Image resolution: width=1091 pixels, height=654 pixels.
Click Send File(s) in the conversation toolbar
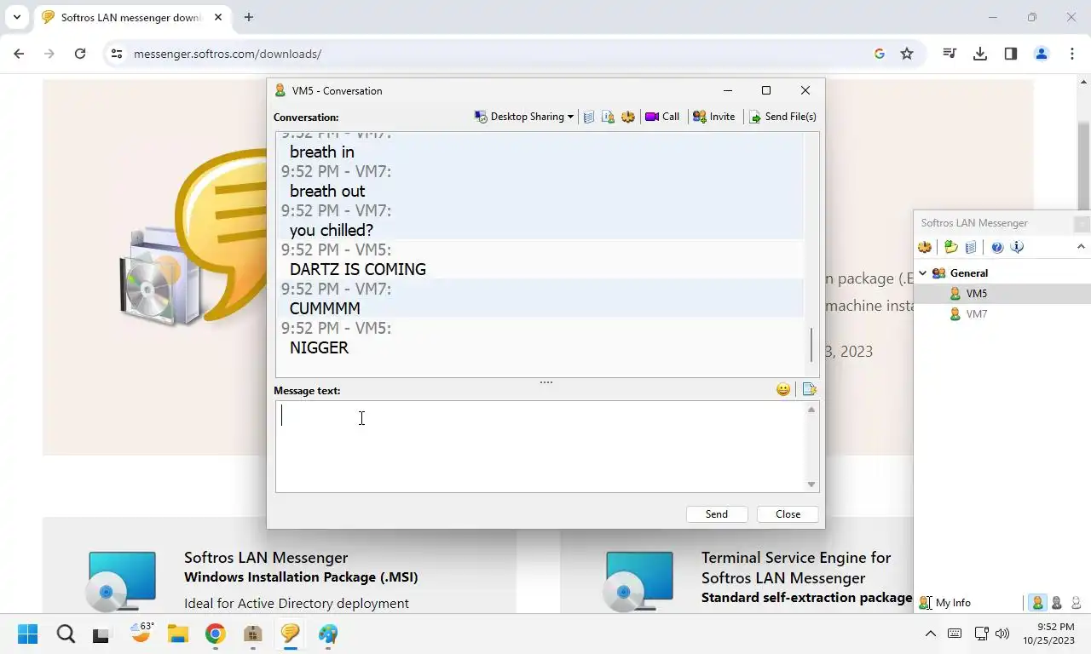point(782,117)
